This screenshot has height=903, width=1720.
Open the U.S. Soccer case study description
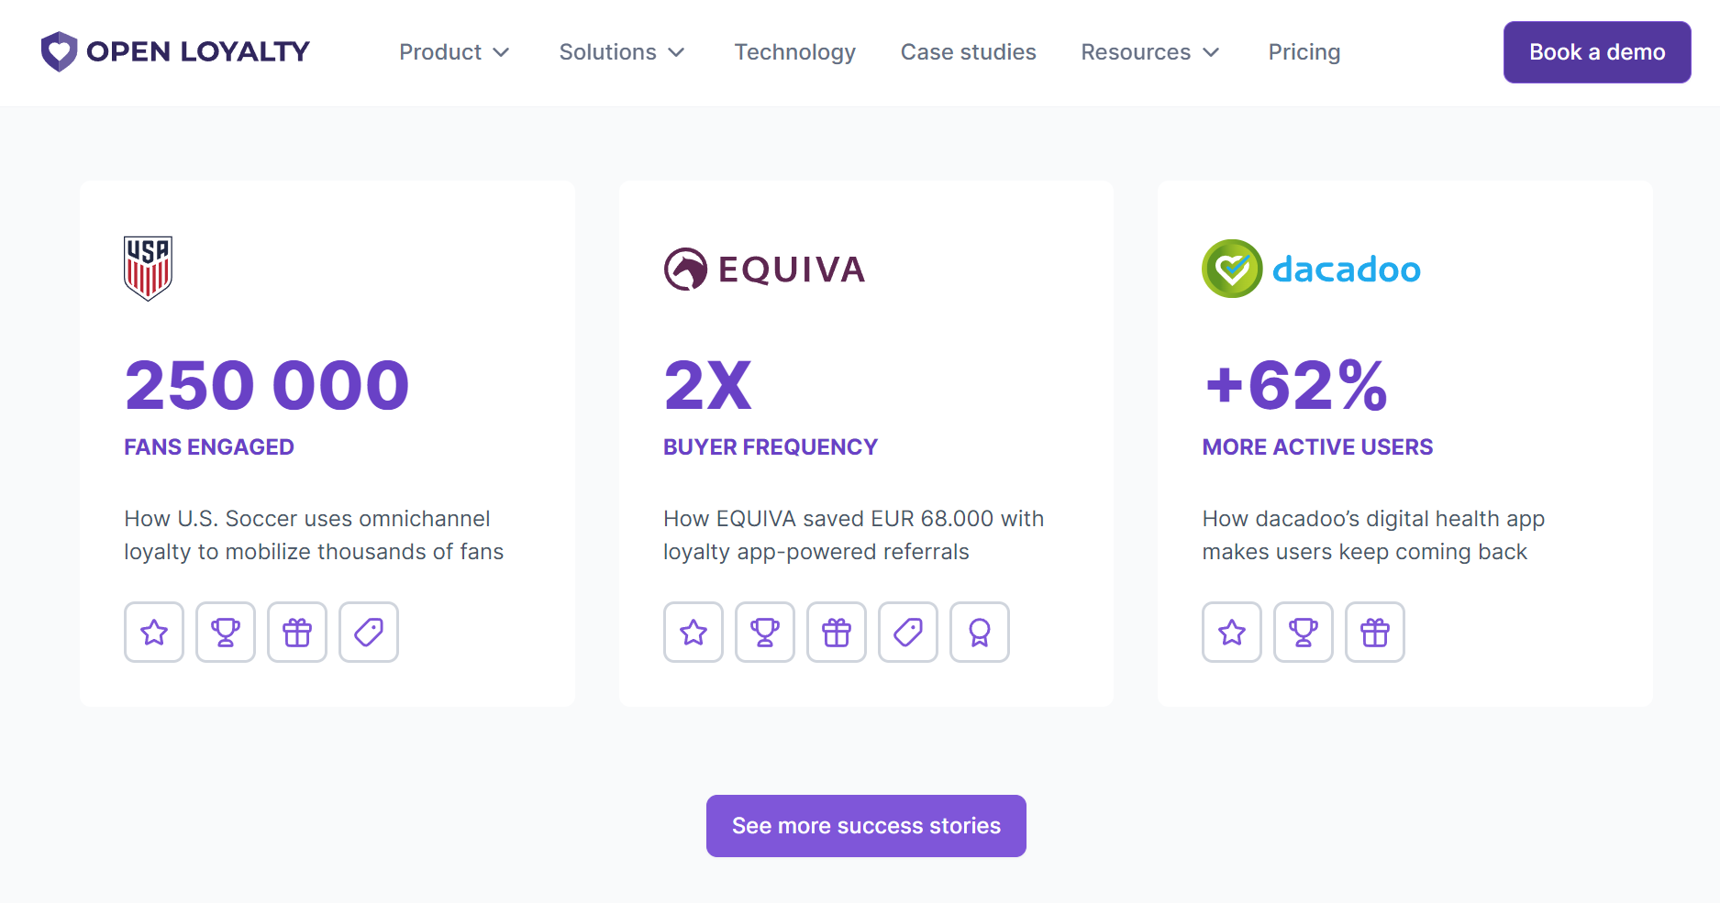pos(314,535)
